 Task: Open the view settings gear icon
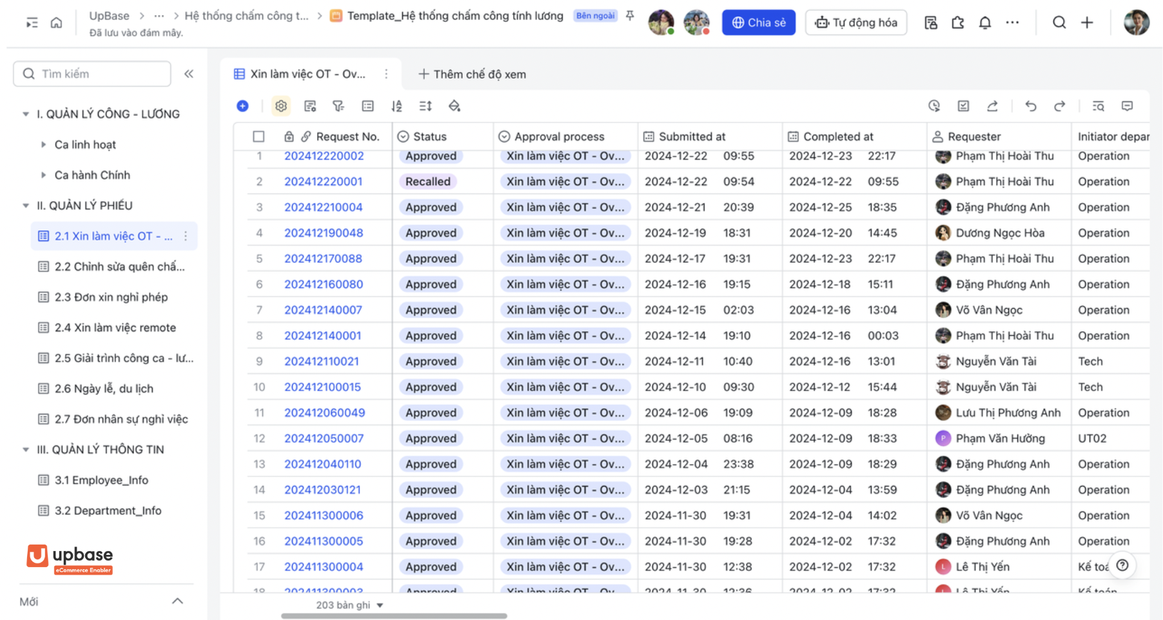tap(280, 106)
